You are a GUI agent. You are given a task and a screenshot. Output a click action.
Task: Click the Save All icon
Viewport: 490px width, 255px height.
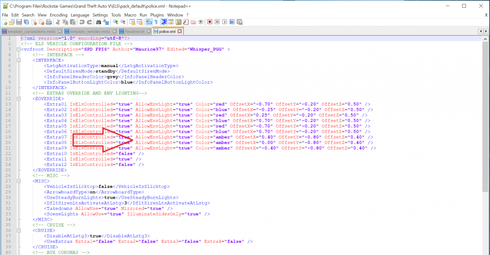(x=26, y=22)
